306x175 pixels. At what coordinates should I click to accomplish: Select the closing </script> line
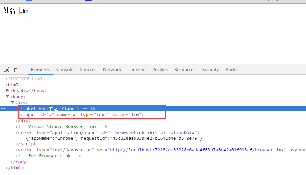click(x=27, y=144)
